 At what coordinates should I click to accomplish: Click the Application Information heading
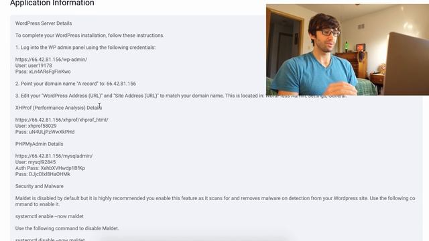(x=52, y=3)
